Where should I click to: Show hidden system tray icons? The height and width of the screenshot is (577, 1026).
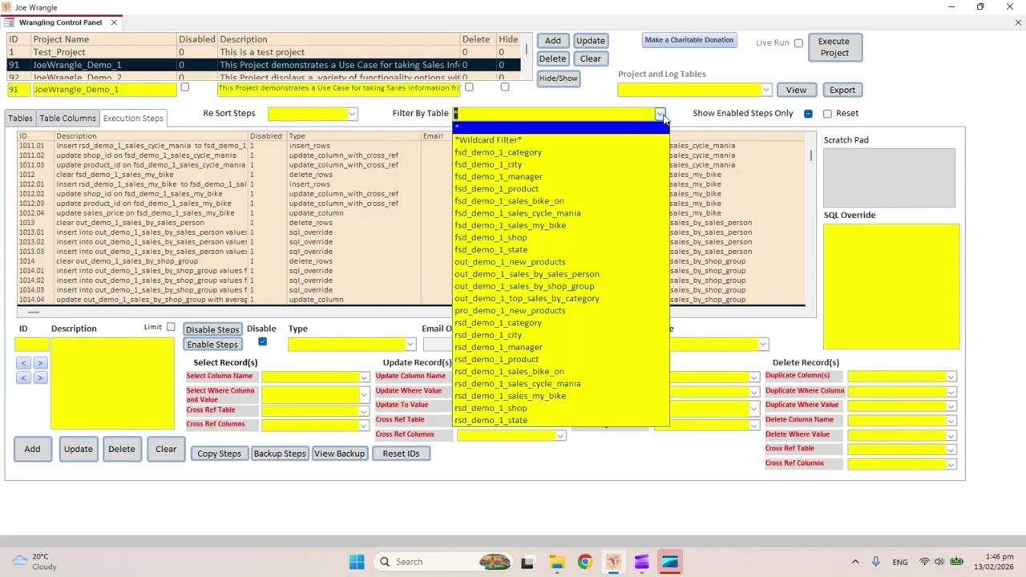coord(854,562)
